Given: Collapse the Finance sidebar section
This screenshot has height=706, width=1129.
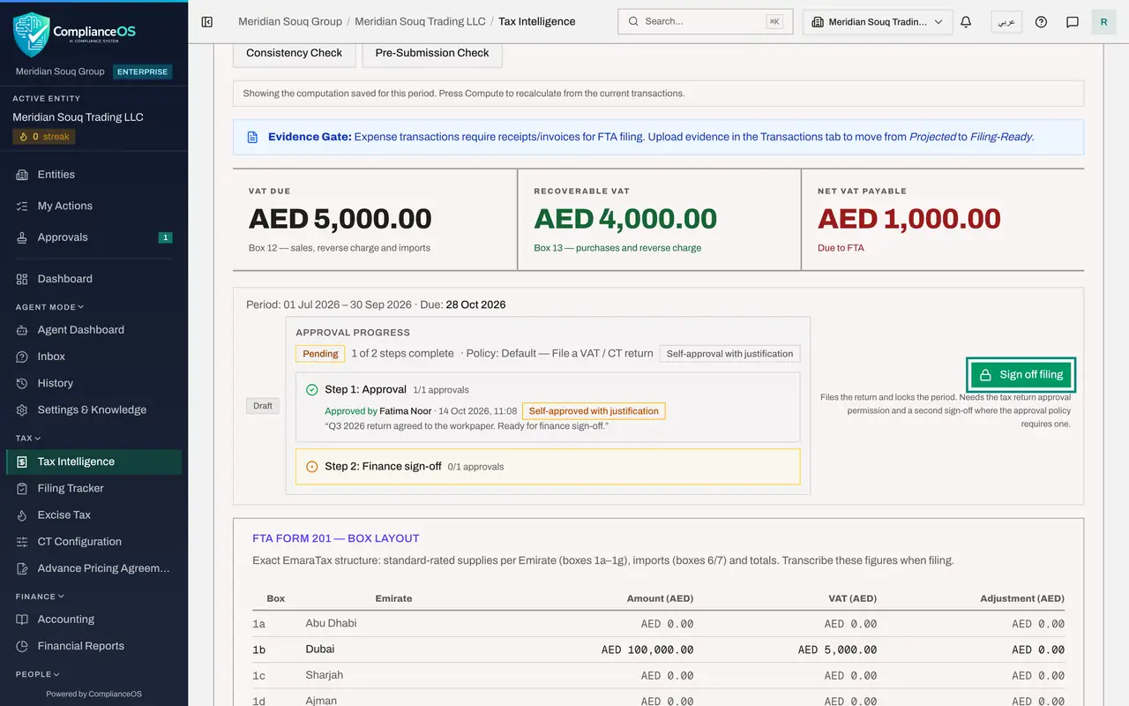Looking at the screenshot, I should click(x=41, y=597).
